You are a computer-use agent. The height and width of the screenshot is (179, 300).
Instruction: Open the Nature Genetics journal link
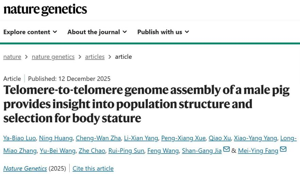point(25,168)
